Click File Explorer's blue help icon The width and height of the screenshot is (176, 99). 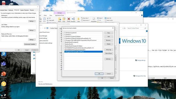pos(142,15)
